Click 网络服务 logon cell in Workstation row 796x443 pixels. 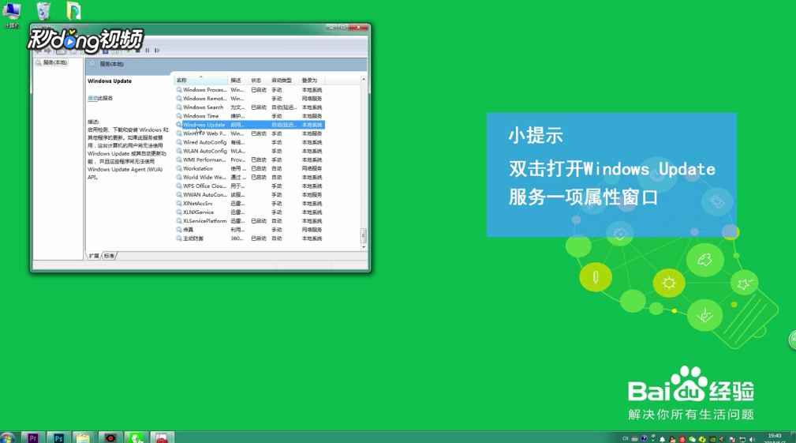(x=312, y=169)
